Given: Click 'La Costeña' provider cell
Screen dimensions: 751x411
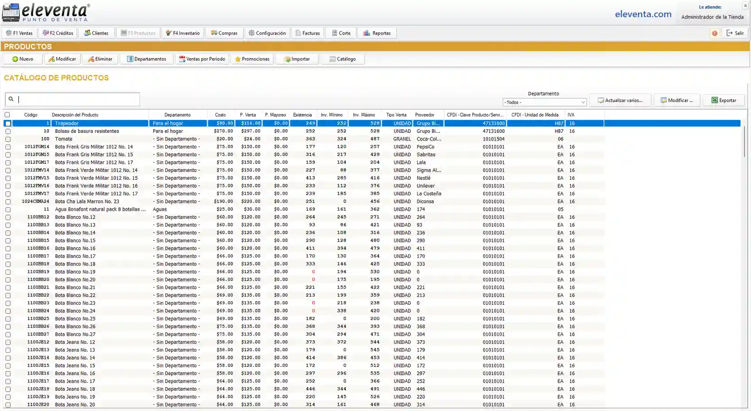Looking at the screenshot, I should coord(429,194).
